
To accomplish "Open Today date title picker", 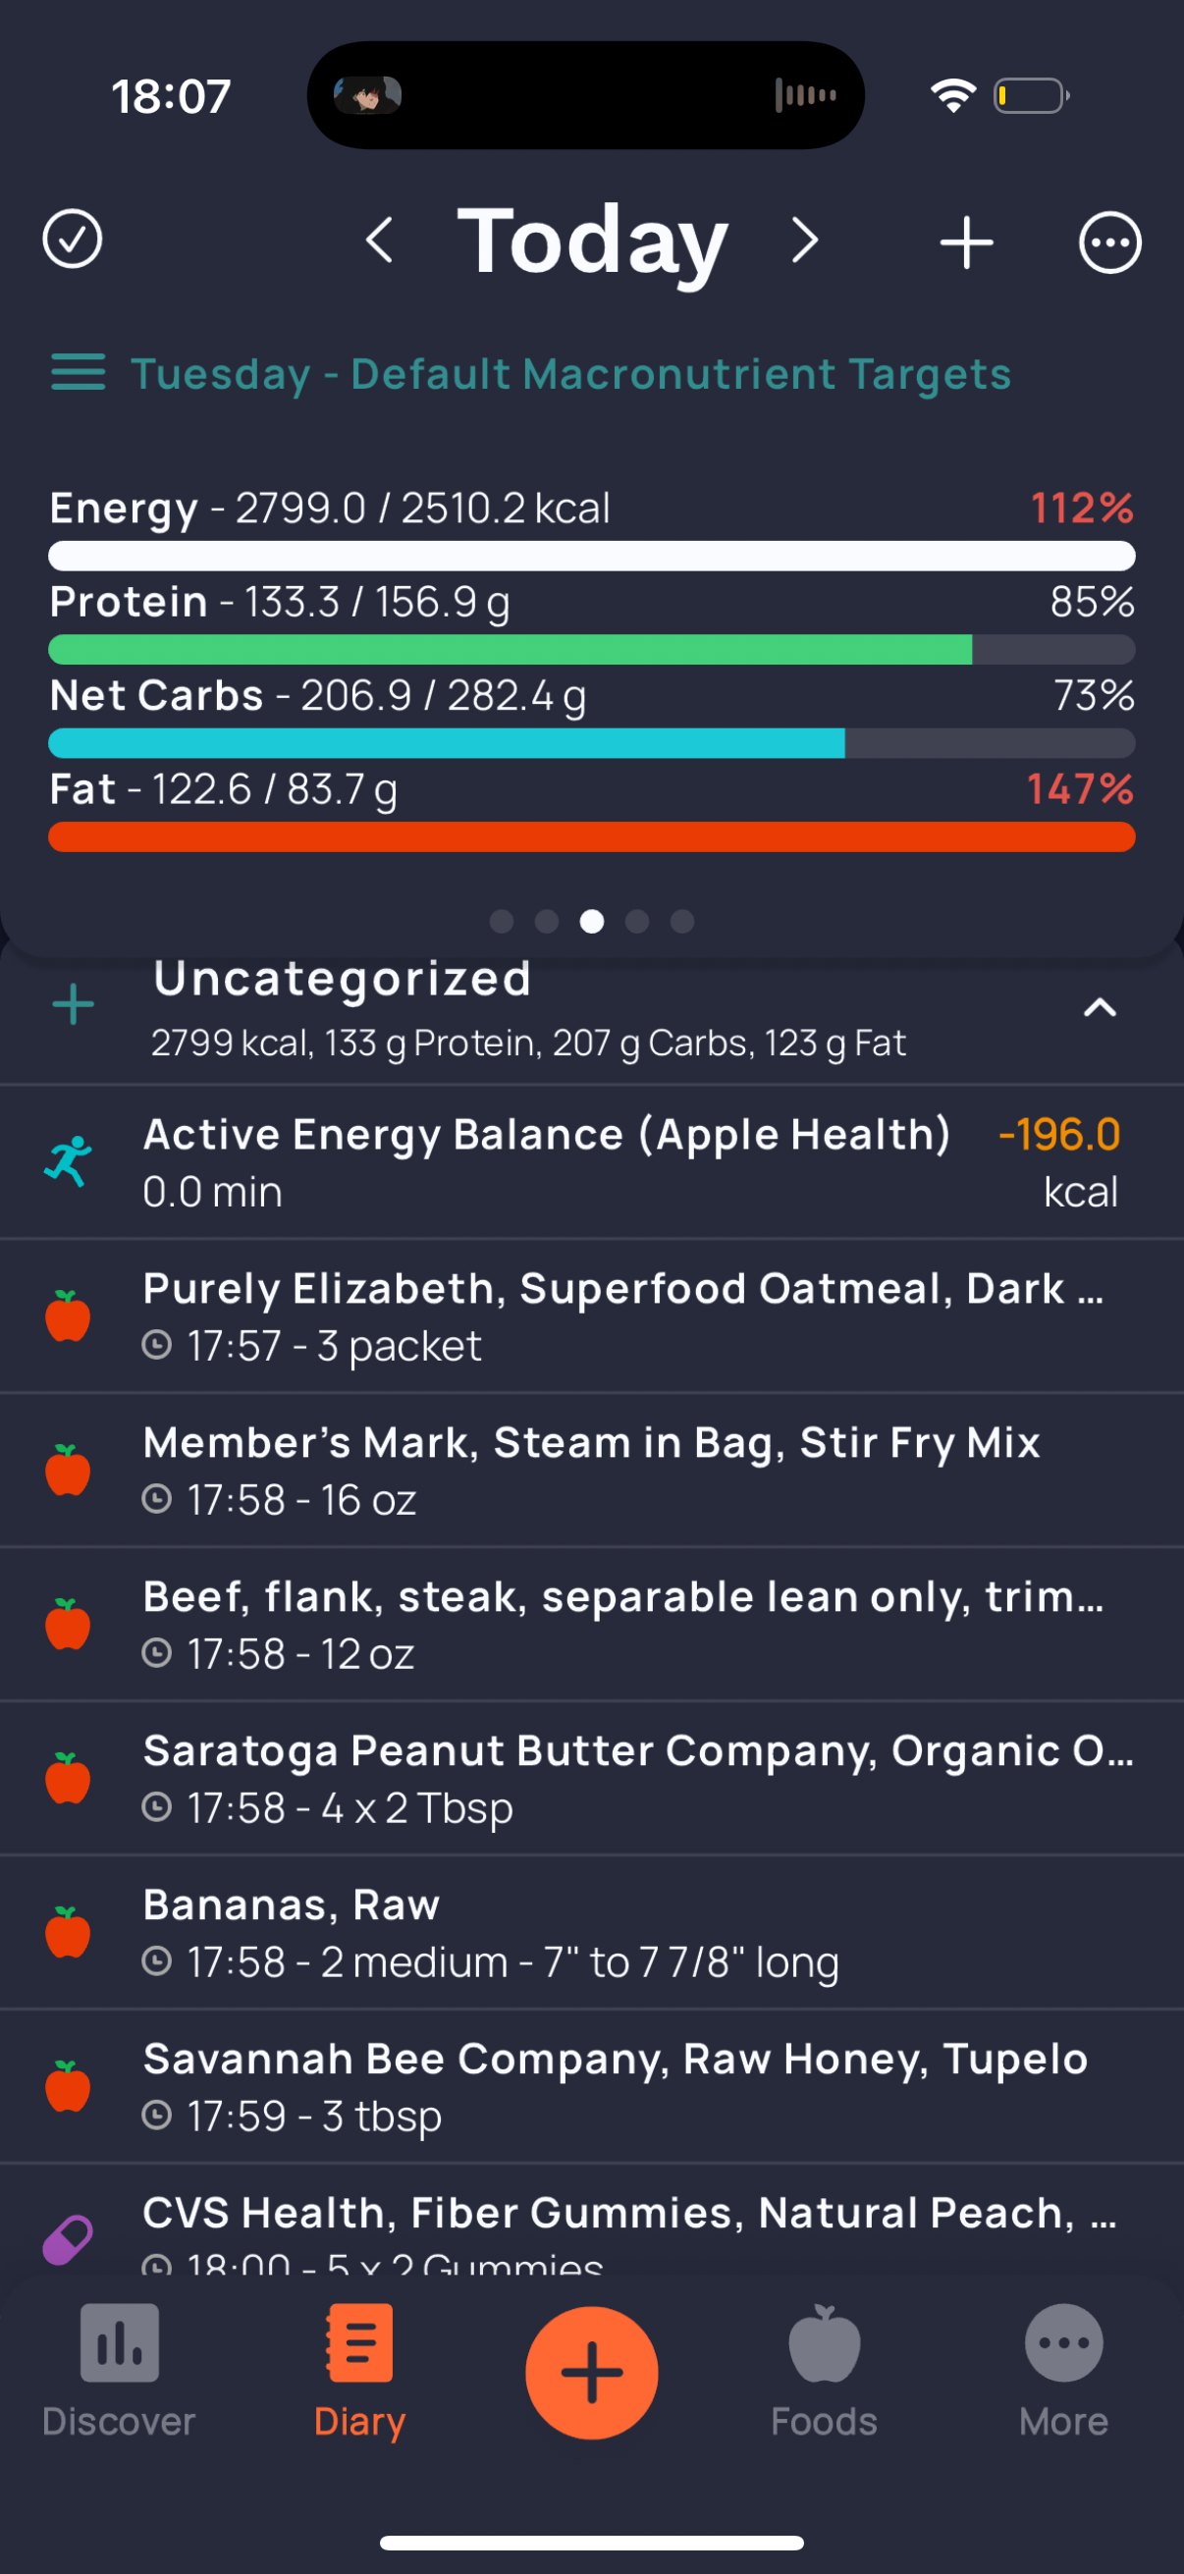I will [593, 240].
